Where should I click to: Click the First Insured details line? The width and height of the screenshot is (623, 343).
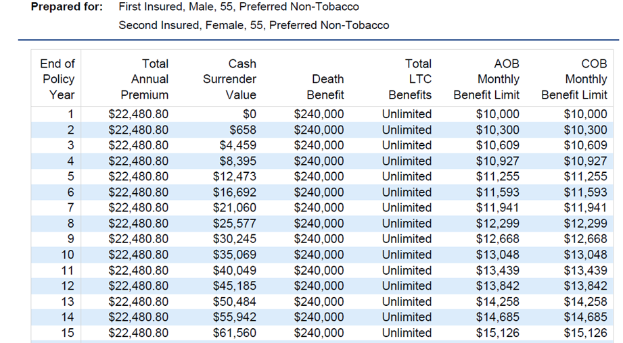(x=238, y=7)
